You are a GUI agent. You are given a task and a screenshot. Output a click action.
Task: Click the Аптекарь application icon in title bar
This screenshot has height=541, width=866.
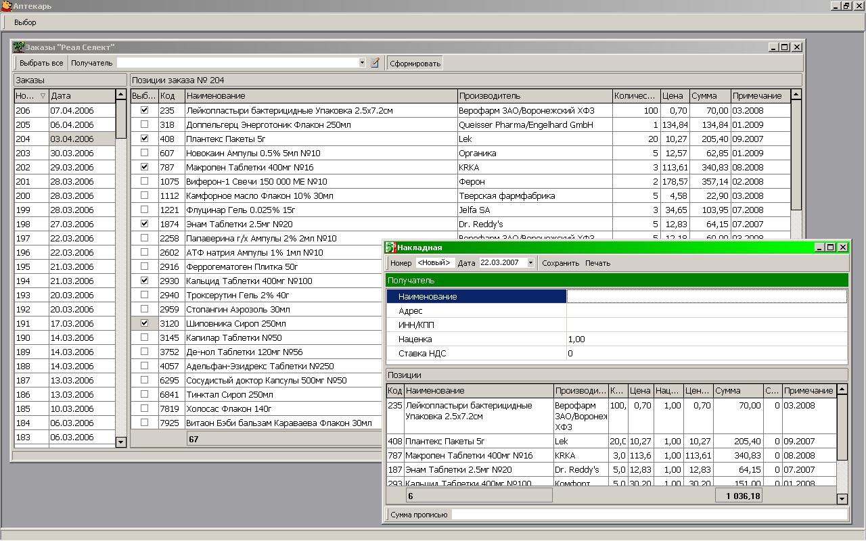[6, 6]
